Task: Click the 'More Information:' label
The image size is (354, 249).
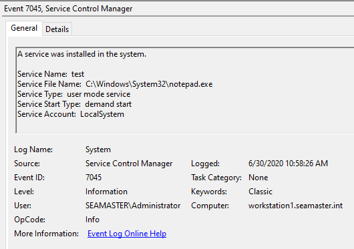Action: (46, 234)
